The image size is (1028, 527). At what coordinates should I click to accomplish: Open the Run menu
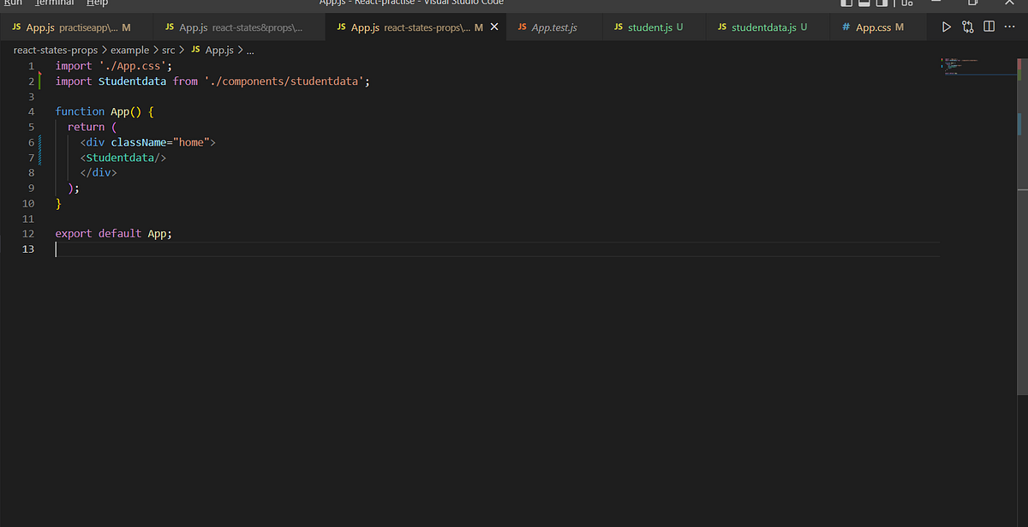pyautogui.click(x=15, y=3)
